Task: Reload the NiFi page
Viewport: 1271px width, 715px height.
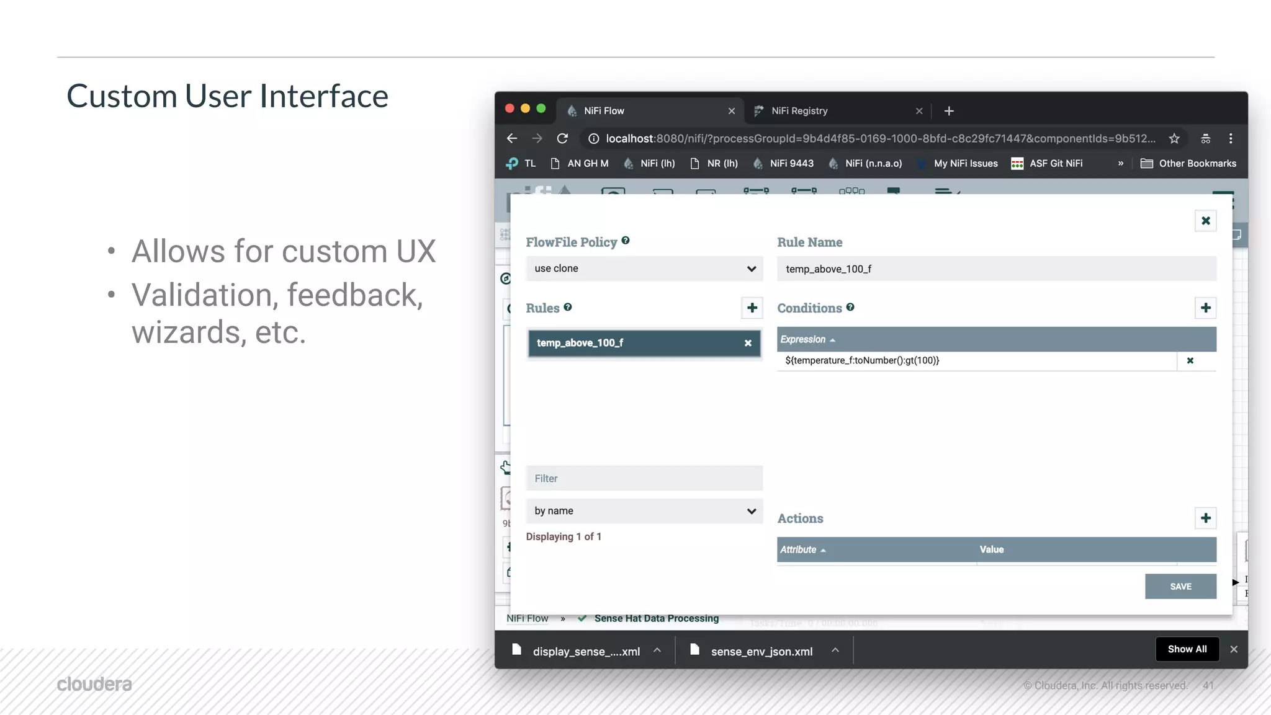Action: [562, 138]
